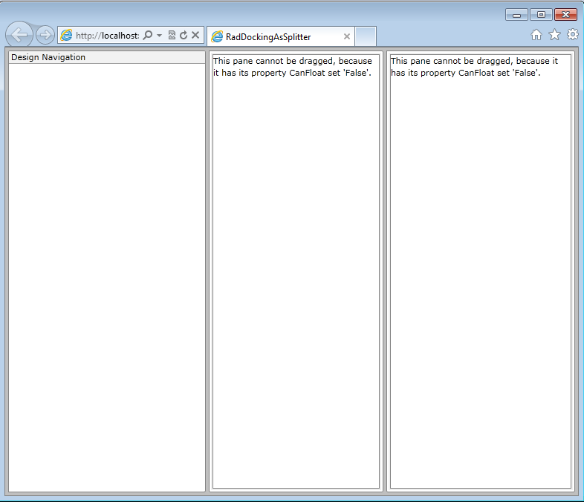Click the Internet Explorer icon in address bar
The width and height of the screenshot is (584, 502).
pyautogui.click(x=66, y=35)
